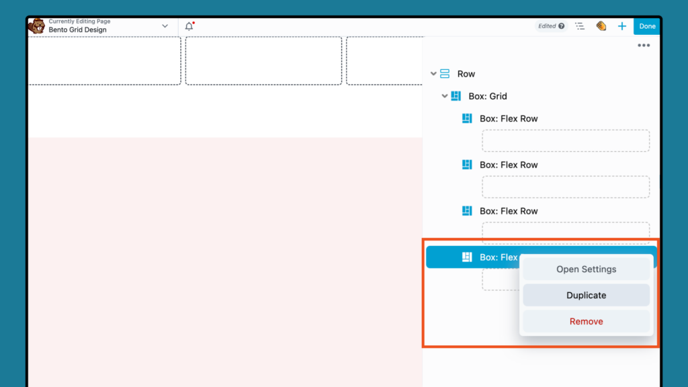
Task: Click the grid icon on the first Box: Flex Row
Action: tap(467, 118)
